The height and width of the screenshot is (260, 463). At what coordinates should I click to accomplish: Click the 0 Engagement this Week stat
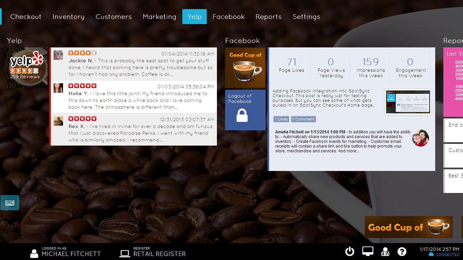tap(410, 67)
